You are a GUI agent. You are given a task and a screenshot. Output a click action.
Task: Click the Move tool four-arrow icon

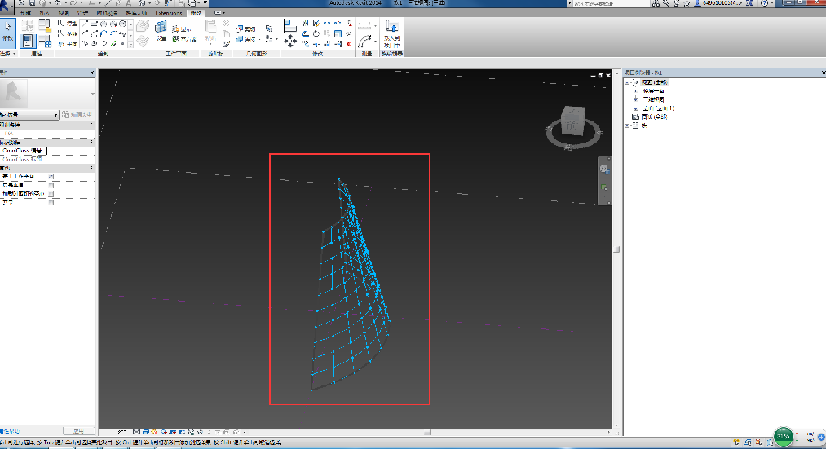click(x=291, y=40)
